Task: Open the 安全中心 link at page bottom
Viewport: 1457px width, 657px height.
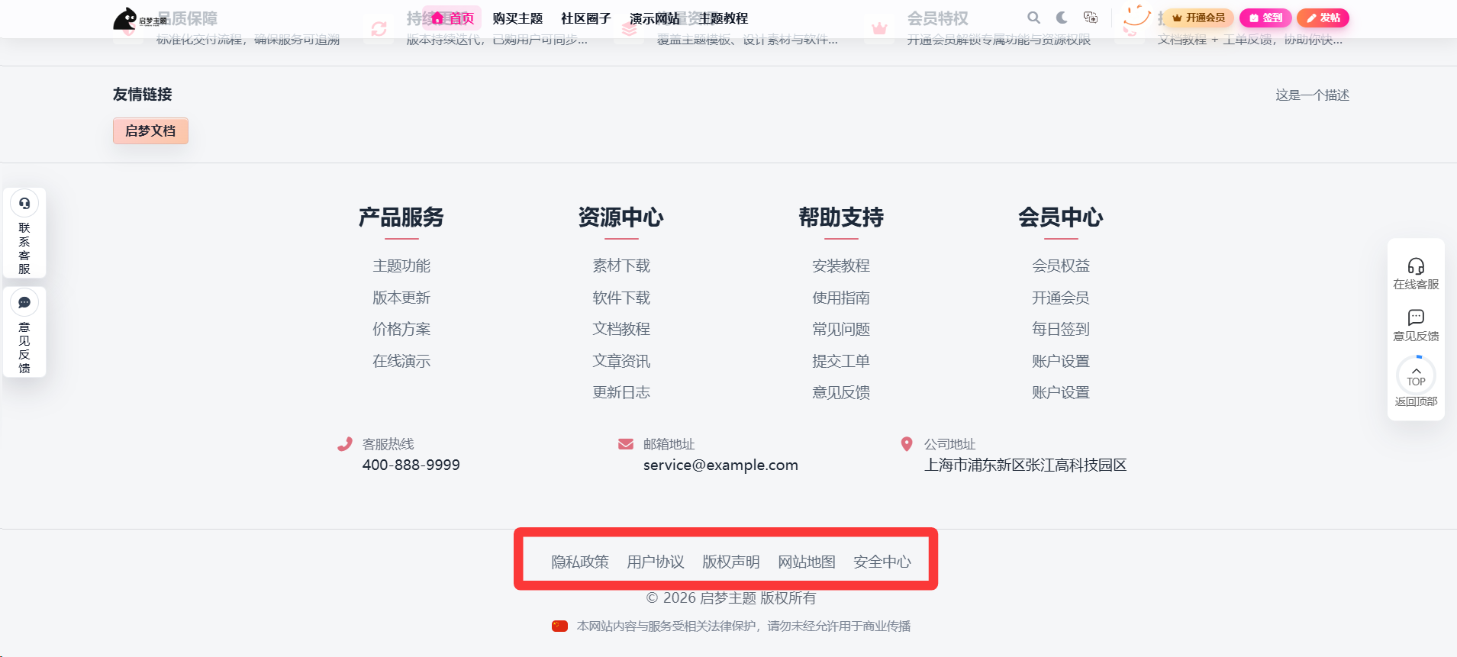Action: (882, 562)
